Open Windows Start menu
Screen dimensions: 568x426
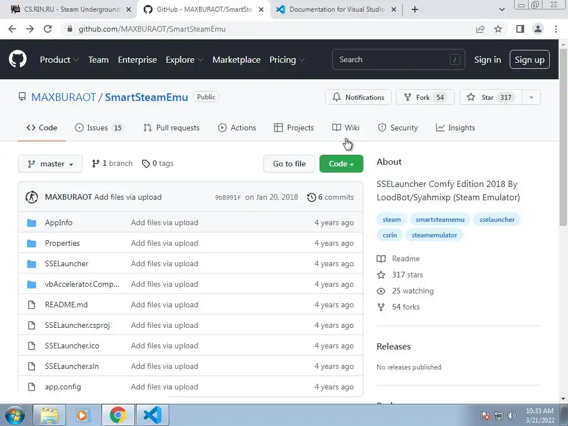[x=15, y=415]
